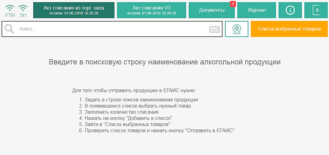The image size is (329, 155).
Task: Click the red notification badge on Документы
Action: pos(233,4)
